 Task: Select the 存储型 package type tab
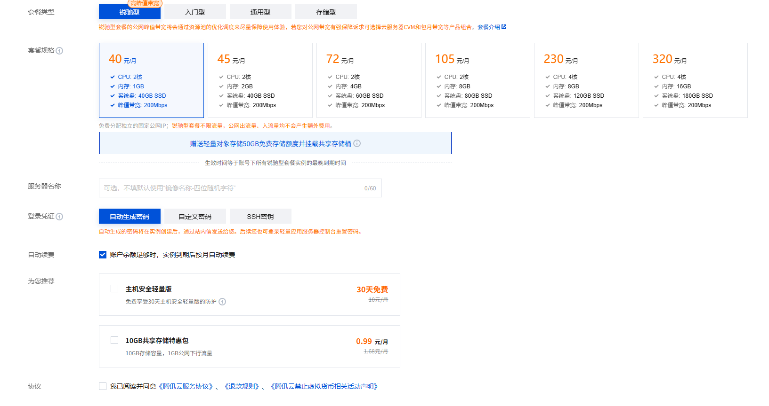point(326,12)
